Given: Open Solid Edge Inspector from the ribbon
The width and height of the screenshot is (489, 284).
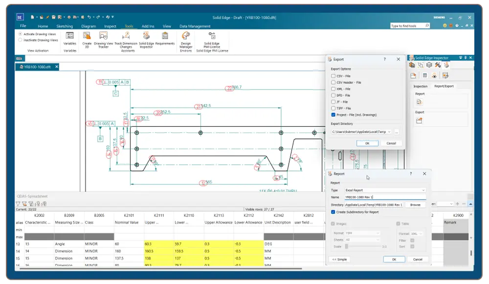Looking at the screenshot, I should [x=146, y=40].
